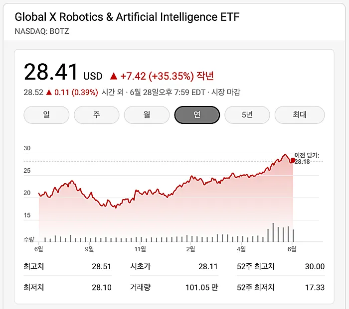Click the 시초가 value 28.11
The height and width of the screenshot is (309, 349).
click(x=208, y=267)
